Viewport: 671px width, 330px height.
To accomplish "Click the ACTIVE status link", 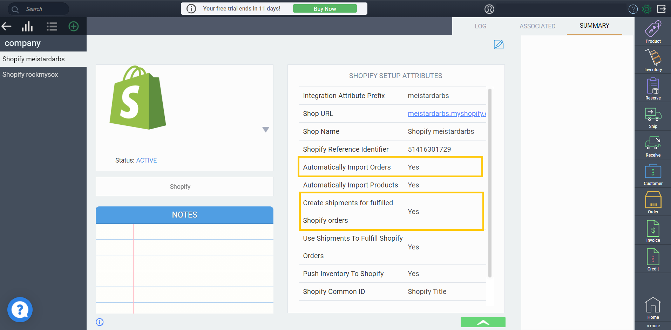I will tap(147, 160).
